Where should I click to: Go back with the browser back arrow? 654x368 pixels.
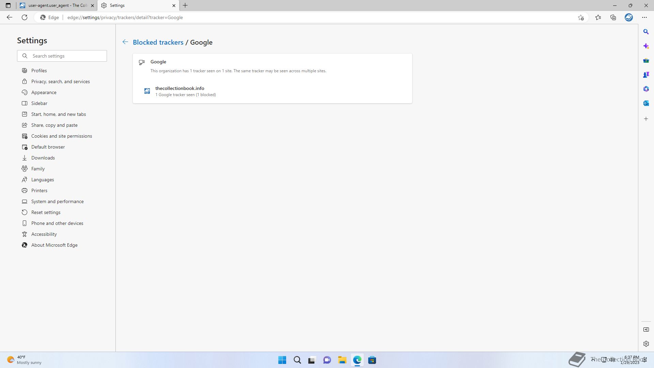coord(10,17)
